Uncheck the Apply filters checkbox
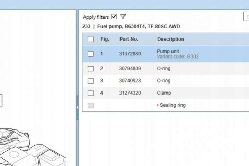This screenshot has height=166, width=249. [x=114, y=17]
